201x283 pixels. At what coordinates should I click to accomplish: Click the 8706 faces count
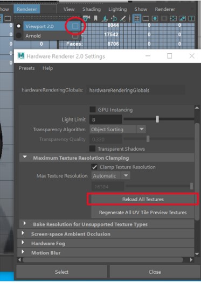113,44
